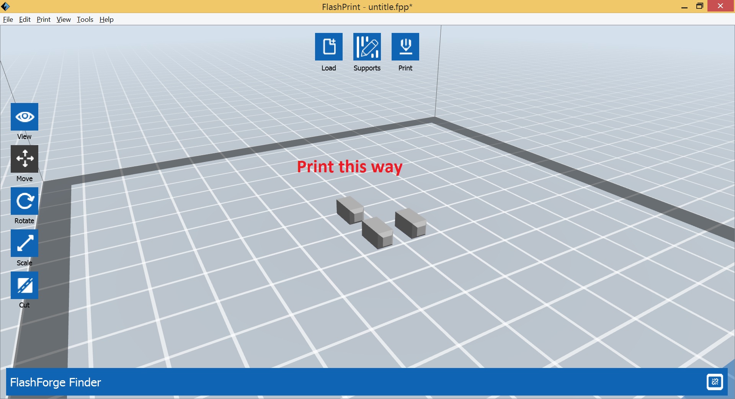Open the Print menu

tap(44, 20)
